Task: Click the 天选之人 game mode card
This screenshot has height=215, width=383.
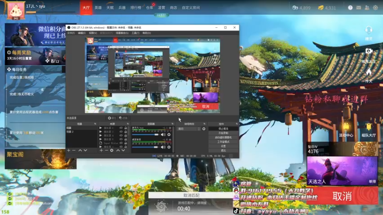Action: point(342,171)
